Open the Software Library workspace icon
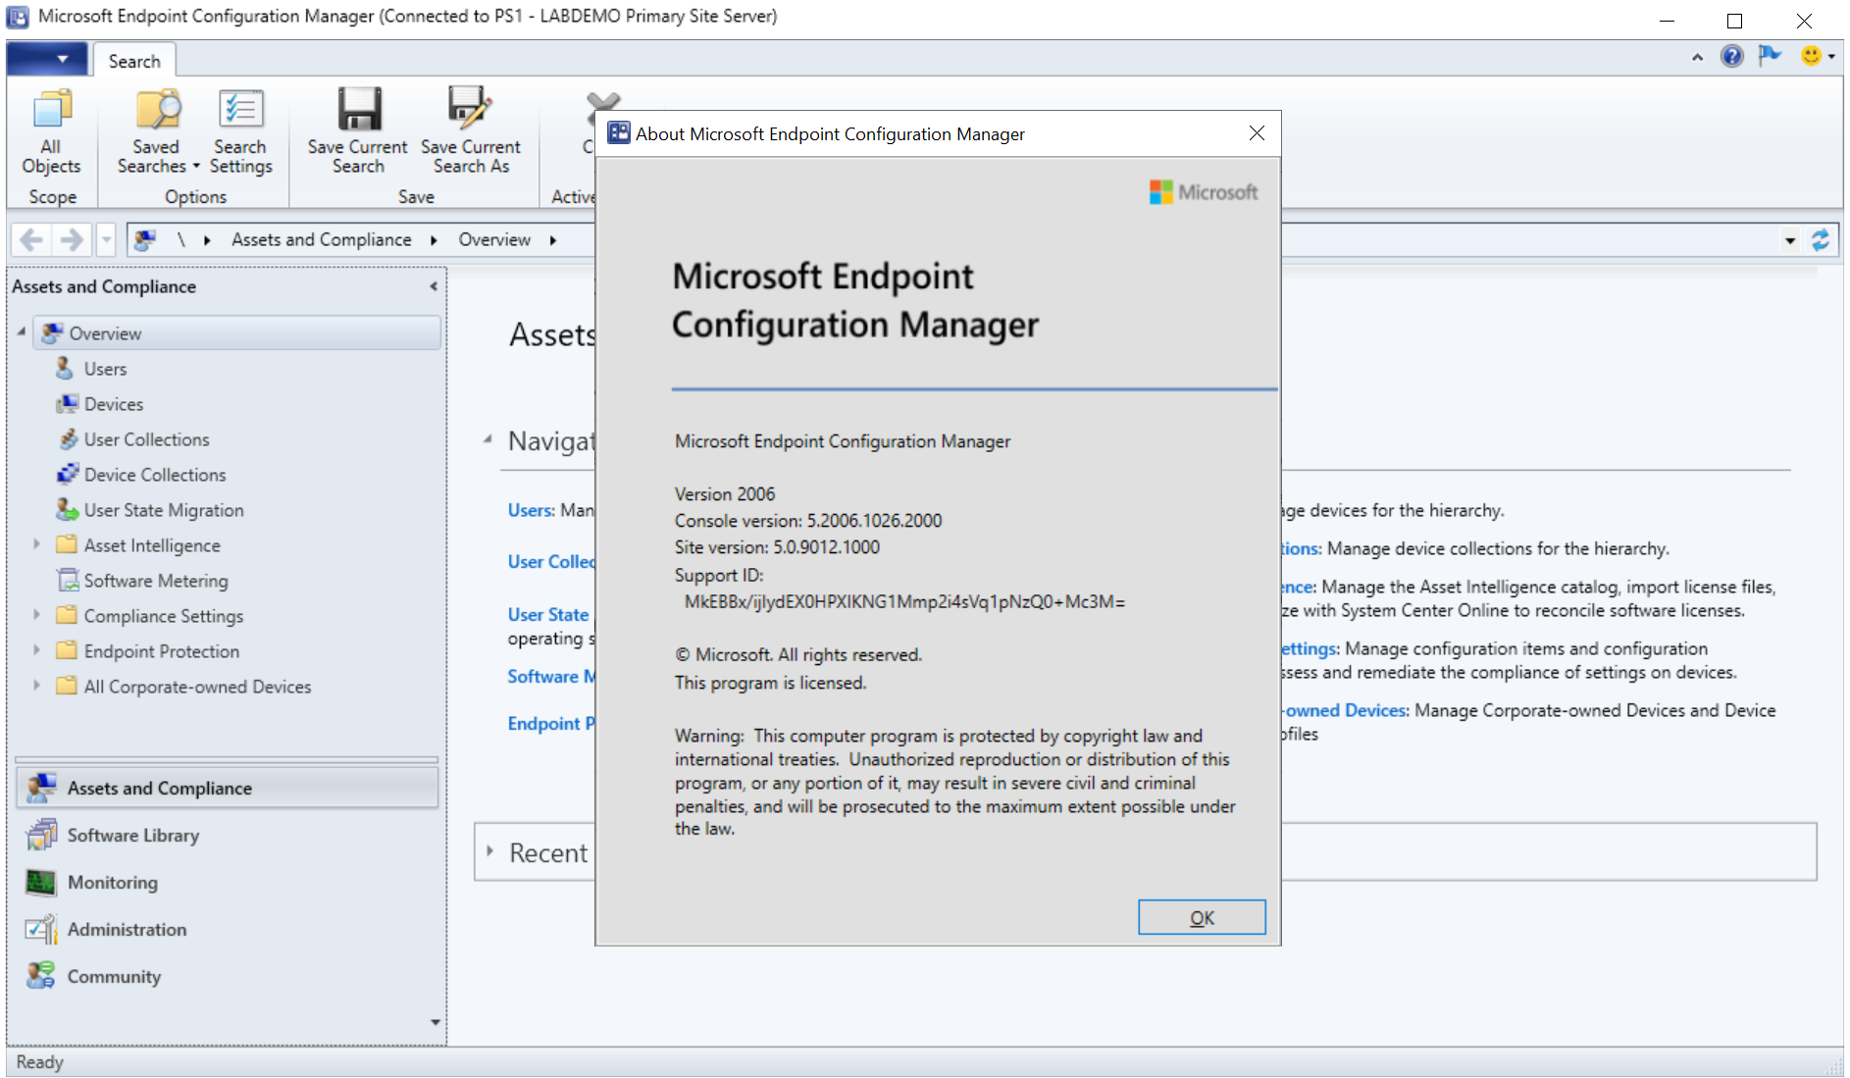The height and width of the screenshot is (1078, 1850). click(x=39, y=835)
